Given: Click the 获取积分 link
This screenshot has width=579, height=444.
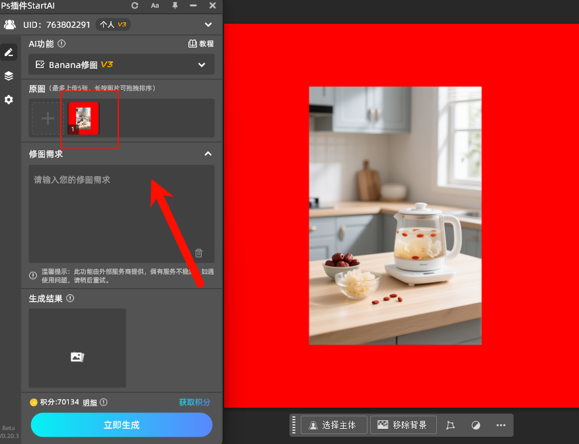Looking at the screenshot, I should point(194,402).
